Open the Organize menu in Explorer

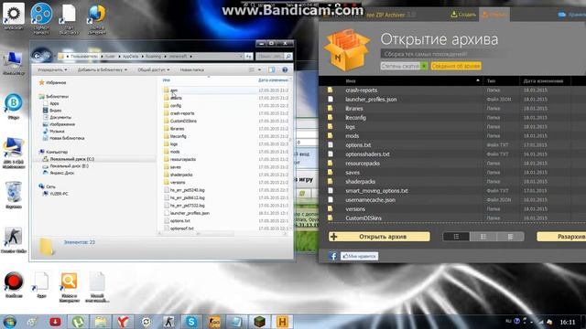pyautogui.click(x=52, y=69)
